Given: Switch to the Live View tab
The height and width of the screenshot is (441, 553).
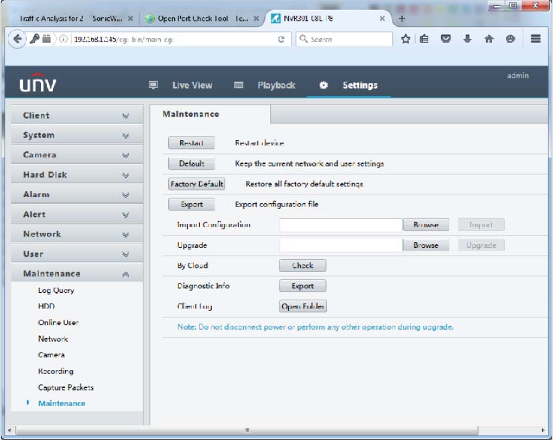Looking at the screenshot, I should click(191, 85).
